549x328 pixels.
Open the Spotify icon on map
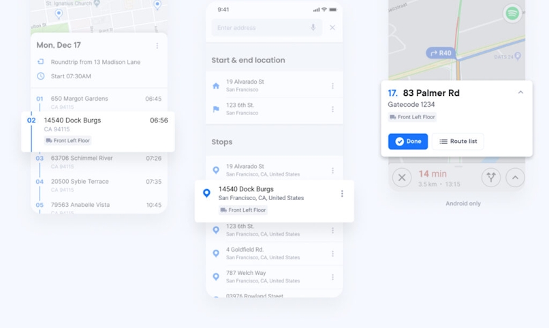click(x=512, y=14)
